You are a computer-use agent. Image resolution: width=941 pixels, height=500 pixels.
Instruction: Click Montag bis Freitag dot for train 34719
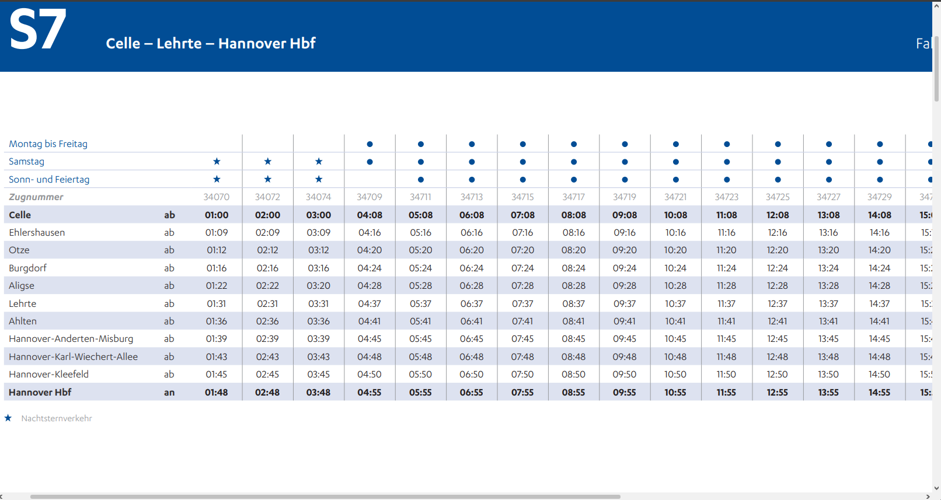point(625,144)
